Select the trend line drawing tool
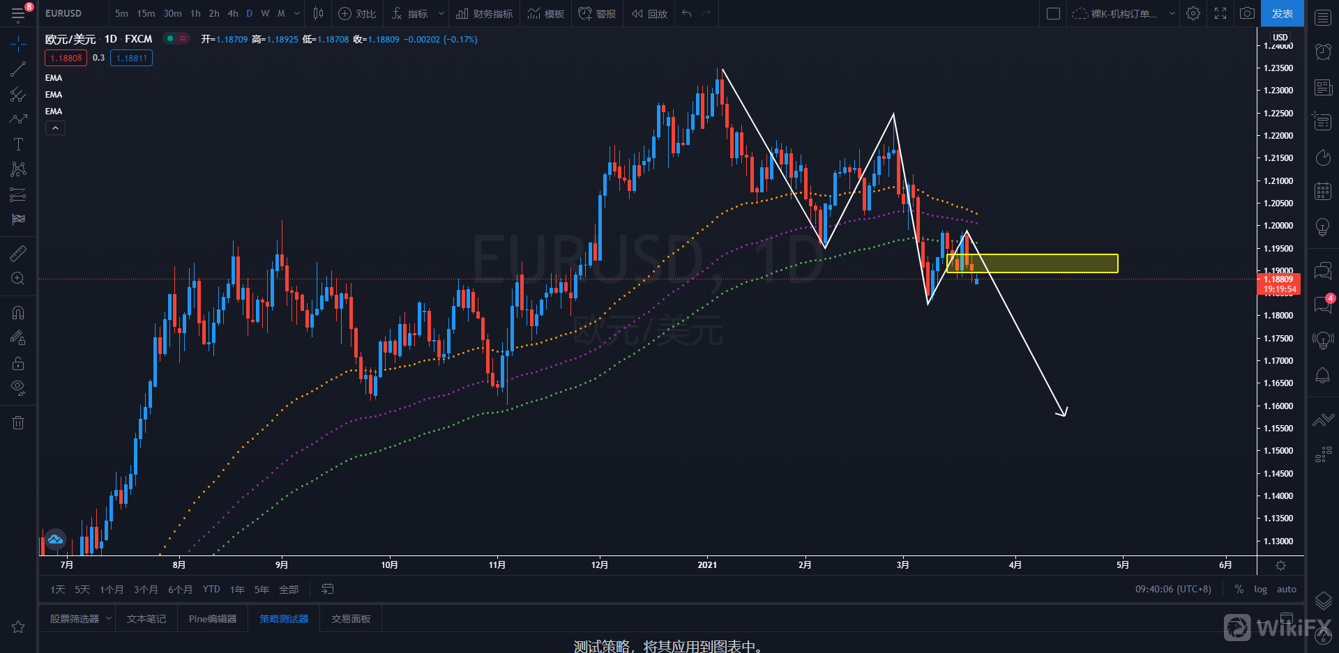 click(18, 69)
